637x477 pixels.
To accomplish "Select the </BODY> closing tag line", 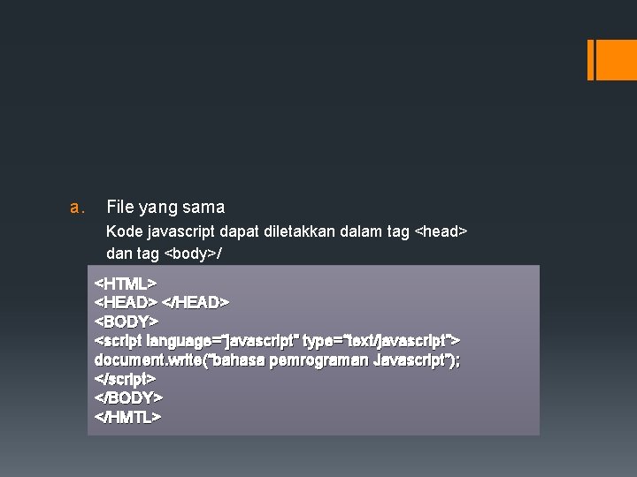I will (x=128, y=397).
